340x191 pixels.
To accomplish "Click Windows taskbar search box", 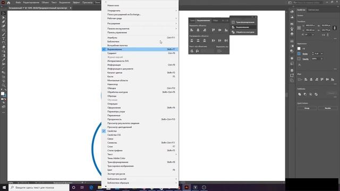I will click(39, 187).
